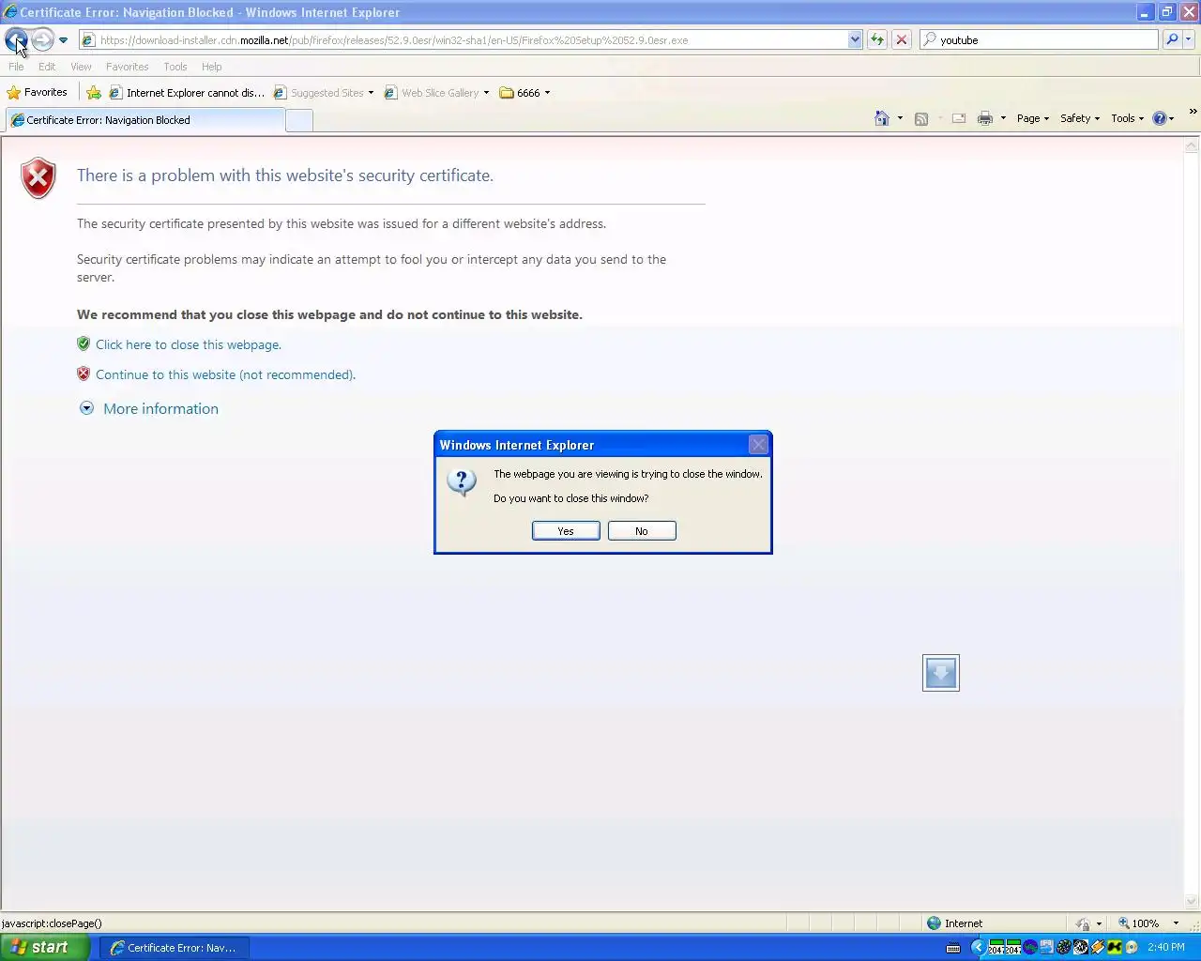
Task: Click the blue Help question icon
Action: [1160, 118]
